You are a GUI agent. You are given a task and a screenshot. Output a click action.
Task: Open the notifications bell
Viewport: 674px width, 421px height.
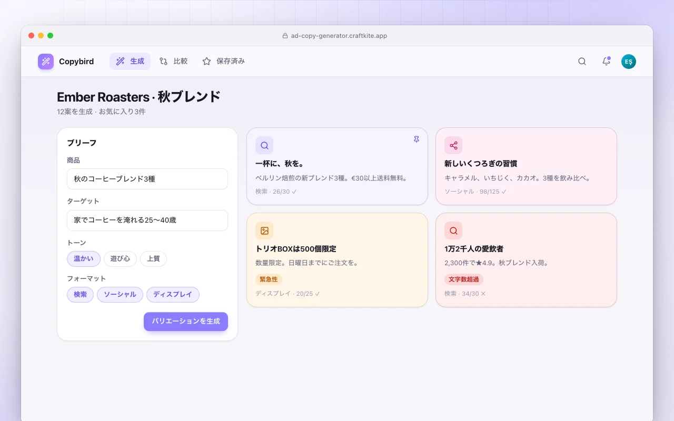(x=606, y=62)
